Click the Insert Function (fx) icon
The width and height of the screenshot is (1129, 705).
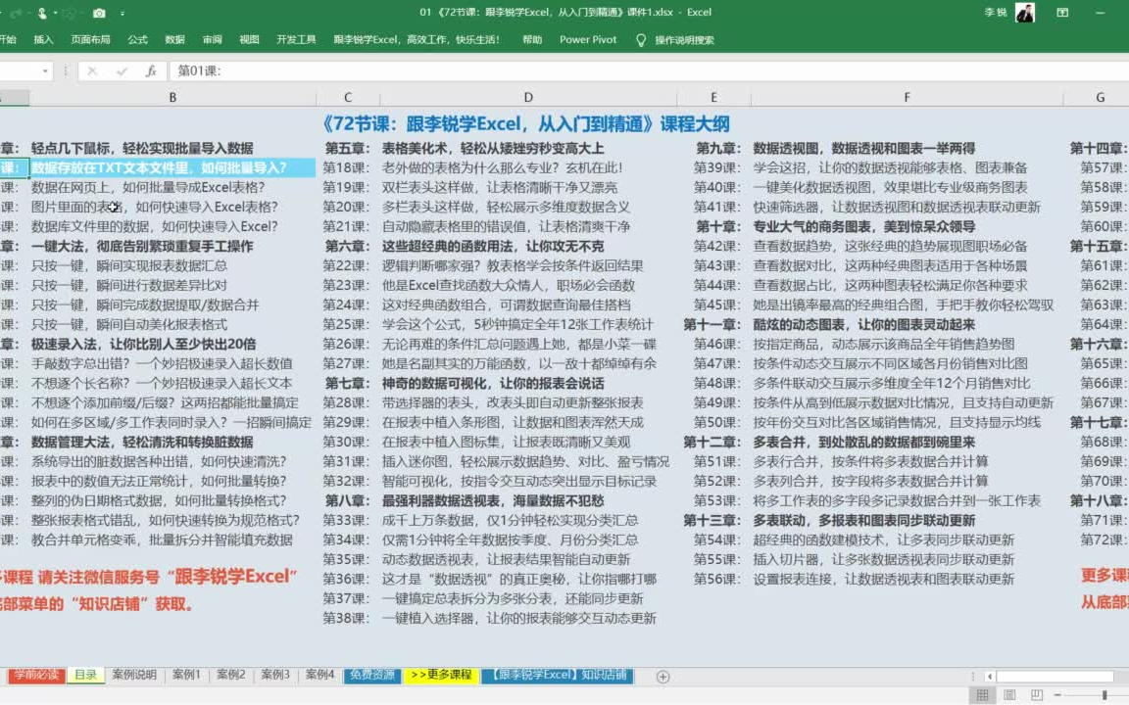click(152, 70)
